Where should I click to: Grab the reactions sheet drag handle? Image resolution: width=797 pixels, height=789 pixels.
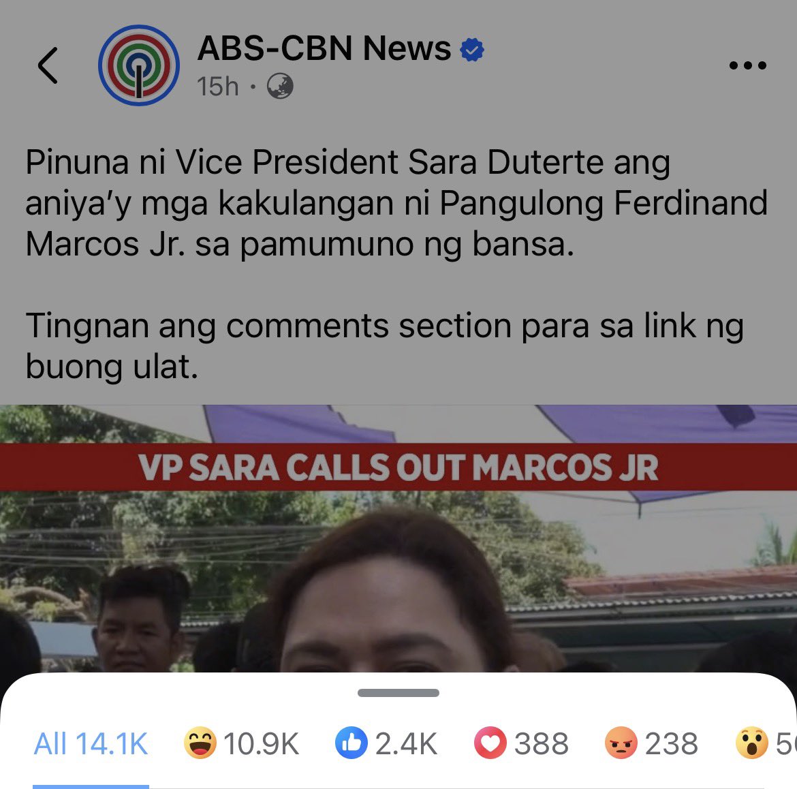(x=398, y=692)
